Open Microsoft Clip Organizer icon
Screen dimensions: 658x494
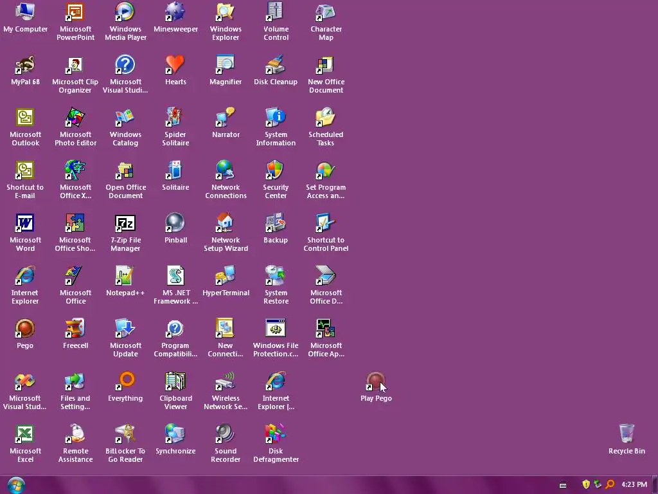[x=75, y=65]
